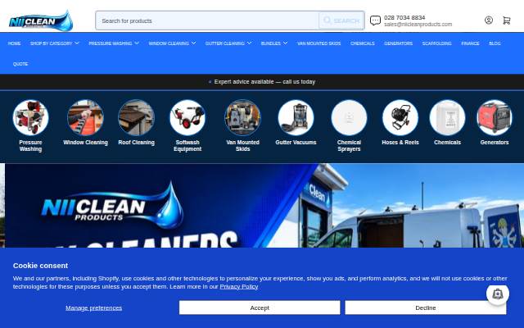
Task: Open the Finance nav item
Action: [x=470, y=43]
